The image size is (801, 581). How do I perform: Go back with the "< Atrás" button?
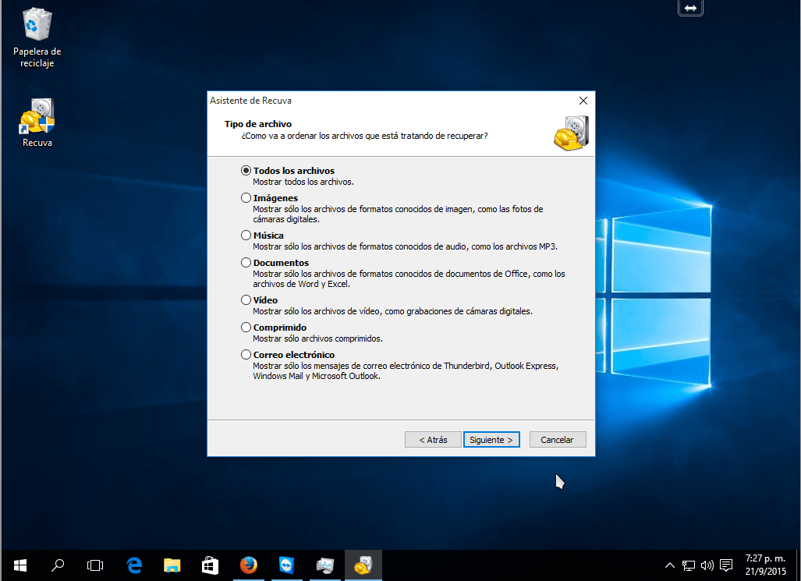pyautogui.click(x=433, y=440)
